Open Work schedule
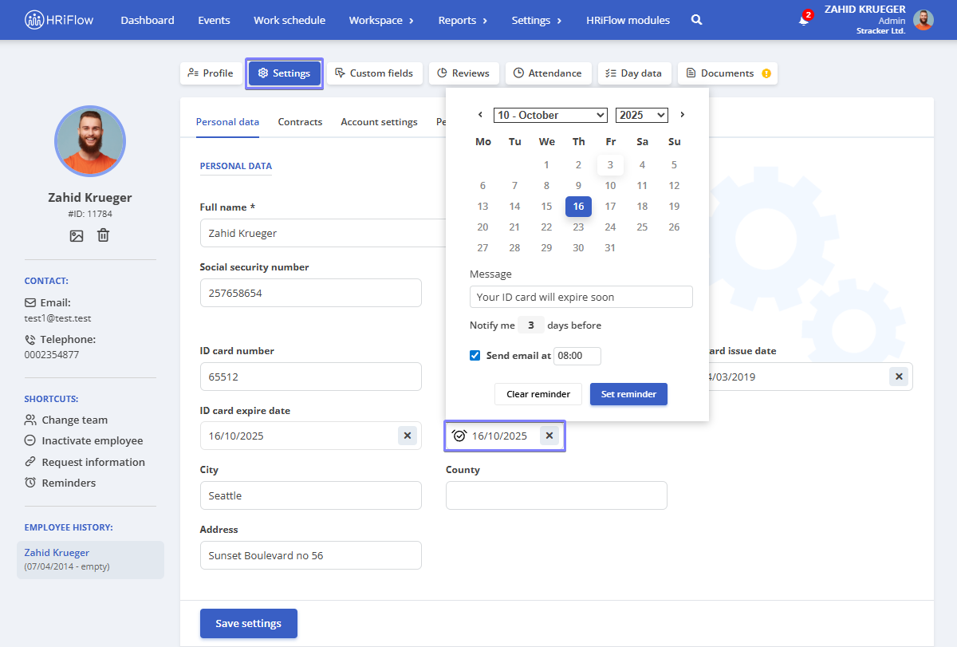The width and height of the screenshot is (957, 647). click(289, 20)
